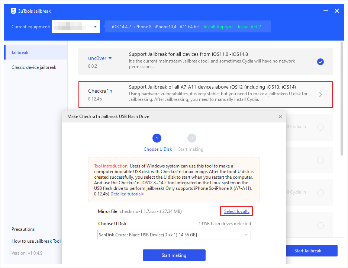Image resolution: width=348 pixels, height=268 pixels.
Task: Open How to use Jailbreak Tool
Action: coord(36,241)
